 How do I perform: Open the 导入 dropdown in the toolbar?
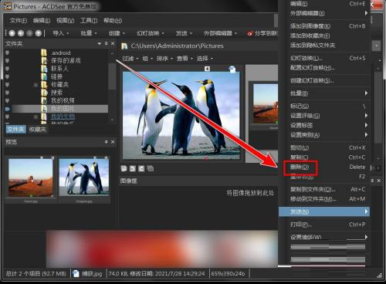(x=61, y=33)
